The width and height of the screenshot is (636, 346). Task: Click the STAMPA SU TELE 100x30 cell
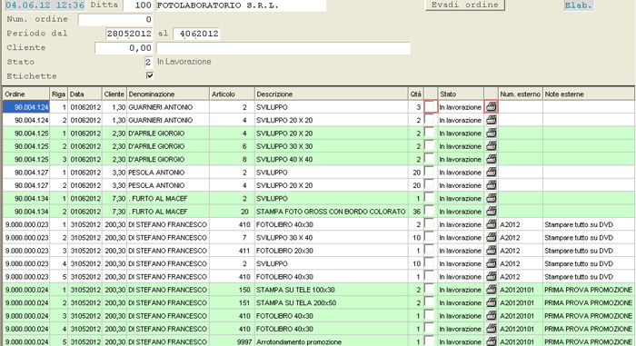332,290
